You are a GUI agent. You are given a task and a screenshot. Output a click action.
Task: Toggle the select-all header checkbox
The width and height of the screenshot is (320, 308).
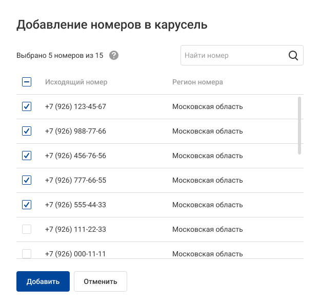(27, 82)
